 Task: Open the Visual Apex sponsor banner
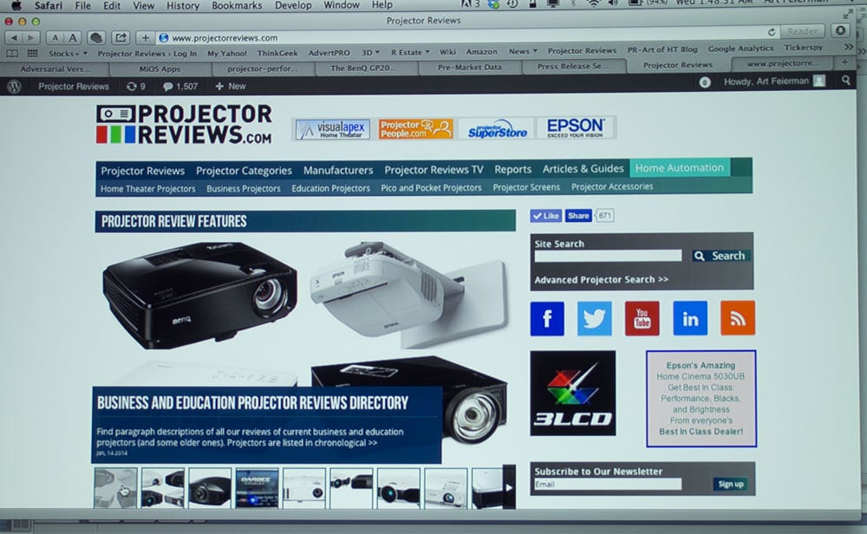click(333, 129)
